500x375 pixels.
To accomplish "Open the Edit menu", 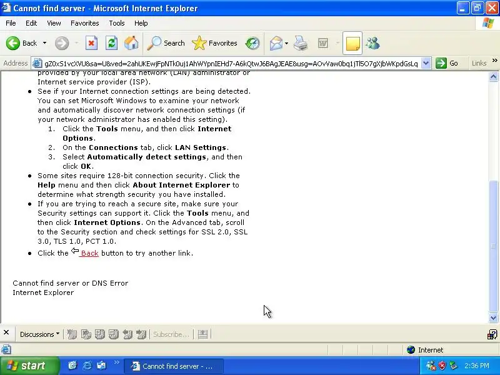I will click(31, 23).
